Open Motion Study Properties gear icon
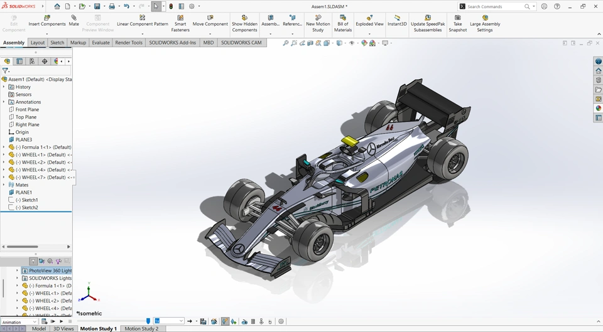Viewport: 603px width, 332px height. coord(281,321)
